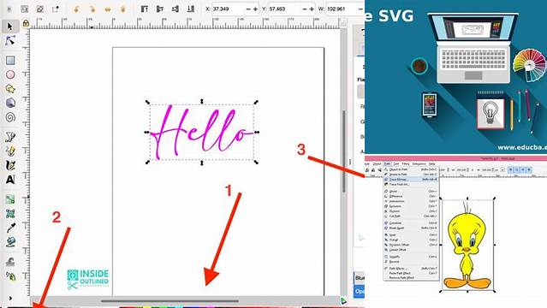Pick the Dropper color picker tool
This screenshot has height=308, width=547.
coord(10,228)
